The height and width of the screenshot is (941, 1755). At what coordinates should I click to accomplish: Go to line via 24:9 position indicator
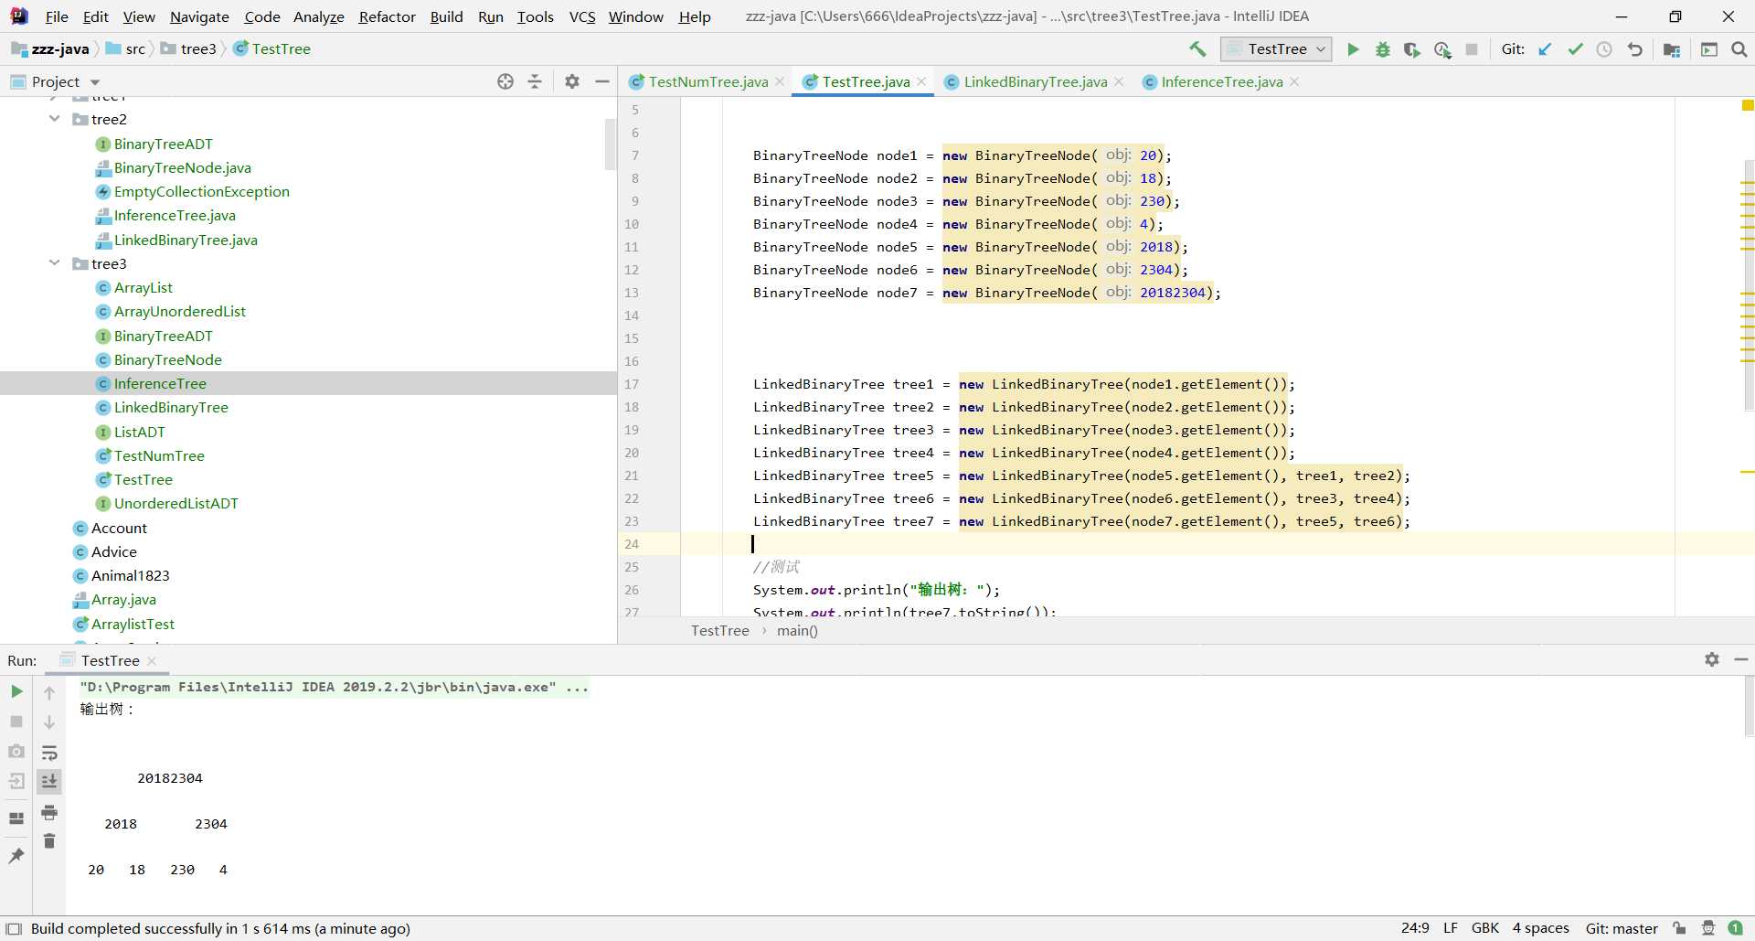[x=1415, y=928]
